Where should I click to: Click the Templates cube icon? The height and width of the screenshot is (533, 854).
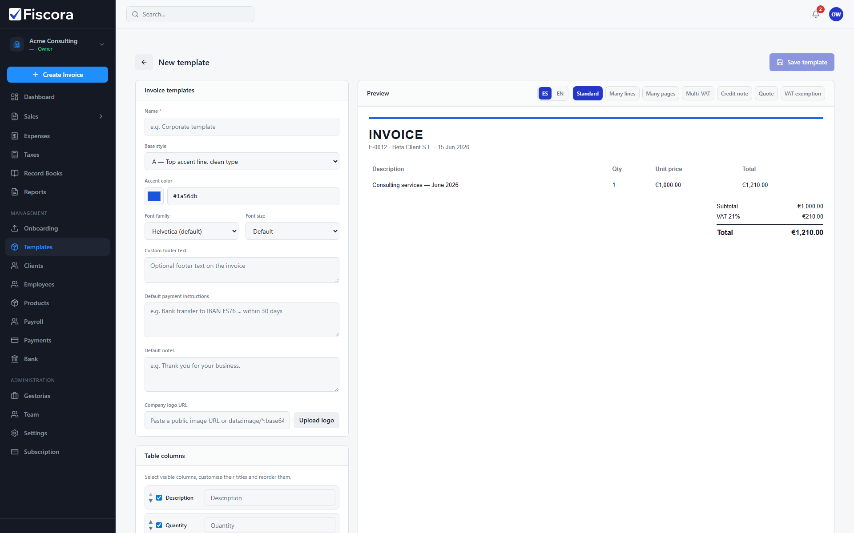point(15,247)
